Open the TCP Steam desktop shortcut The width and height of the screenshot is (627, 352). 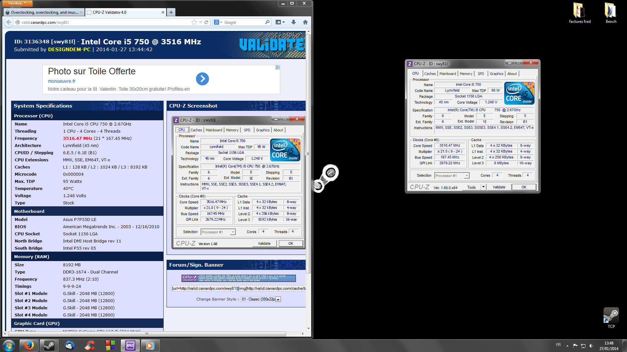click(611, 318)
